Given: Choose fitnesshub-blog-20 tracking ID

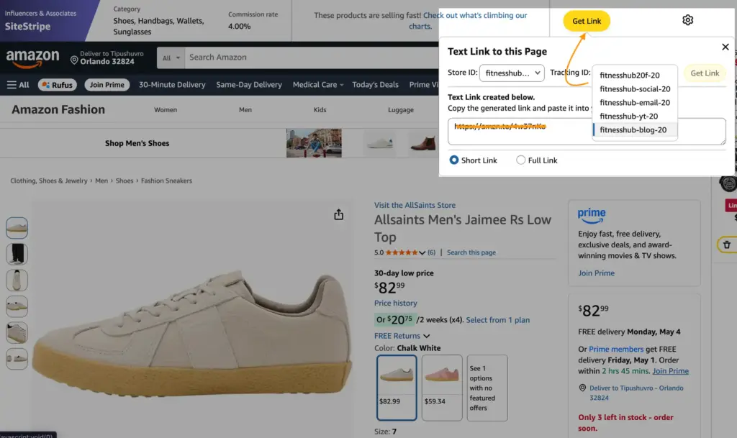Looking at the screenshot, I should click(634, 129).
